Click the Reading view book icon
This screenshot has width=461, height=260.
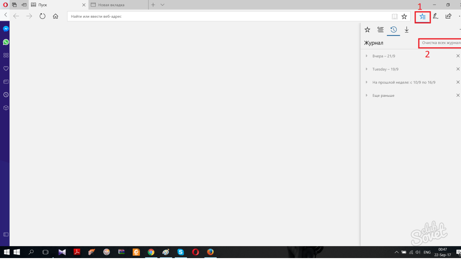pyautogui.click(x=394, y=17)
